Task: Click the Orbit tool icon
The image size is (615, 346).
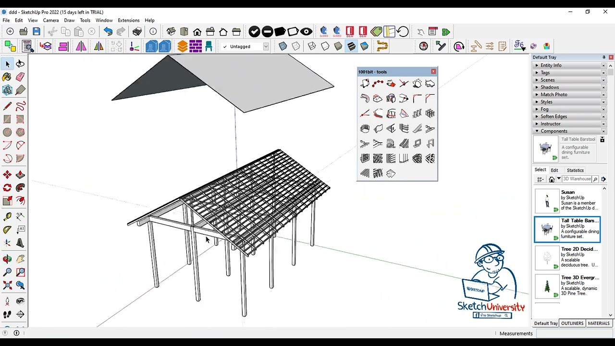Action: 7,259
